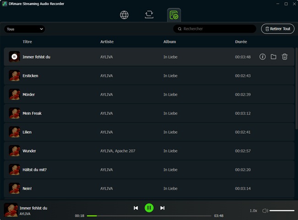Click now-playing album art in player bar
Screen dimensions: 298x220
tap(11, 210)
